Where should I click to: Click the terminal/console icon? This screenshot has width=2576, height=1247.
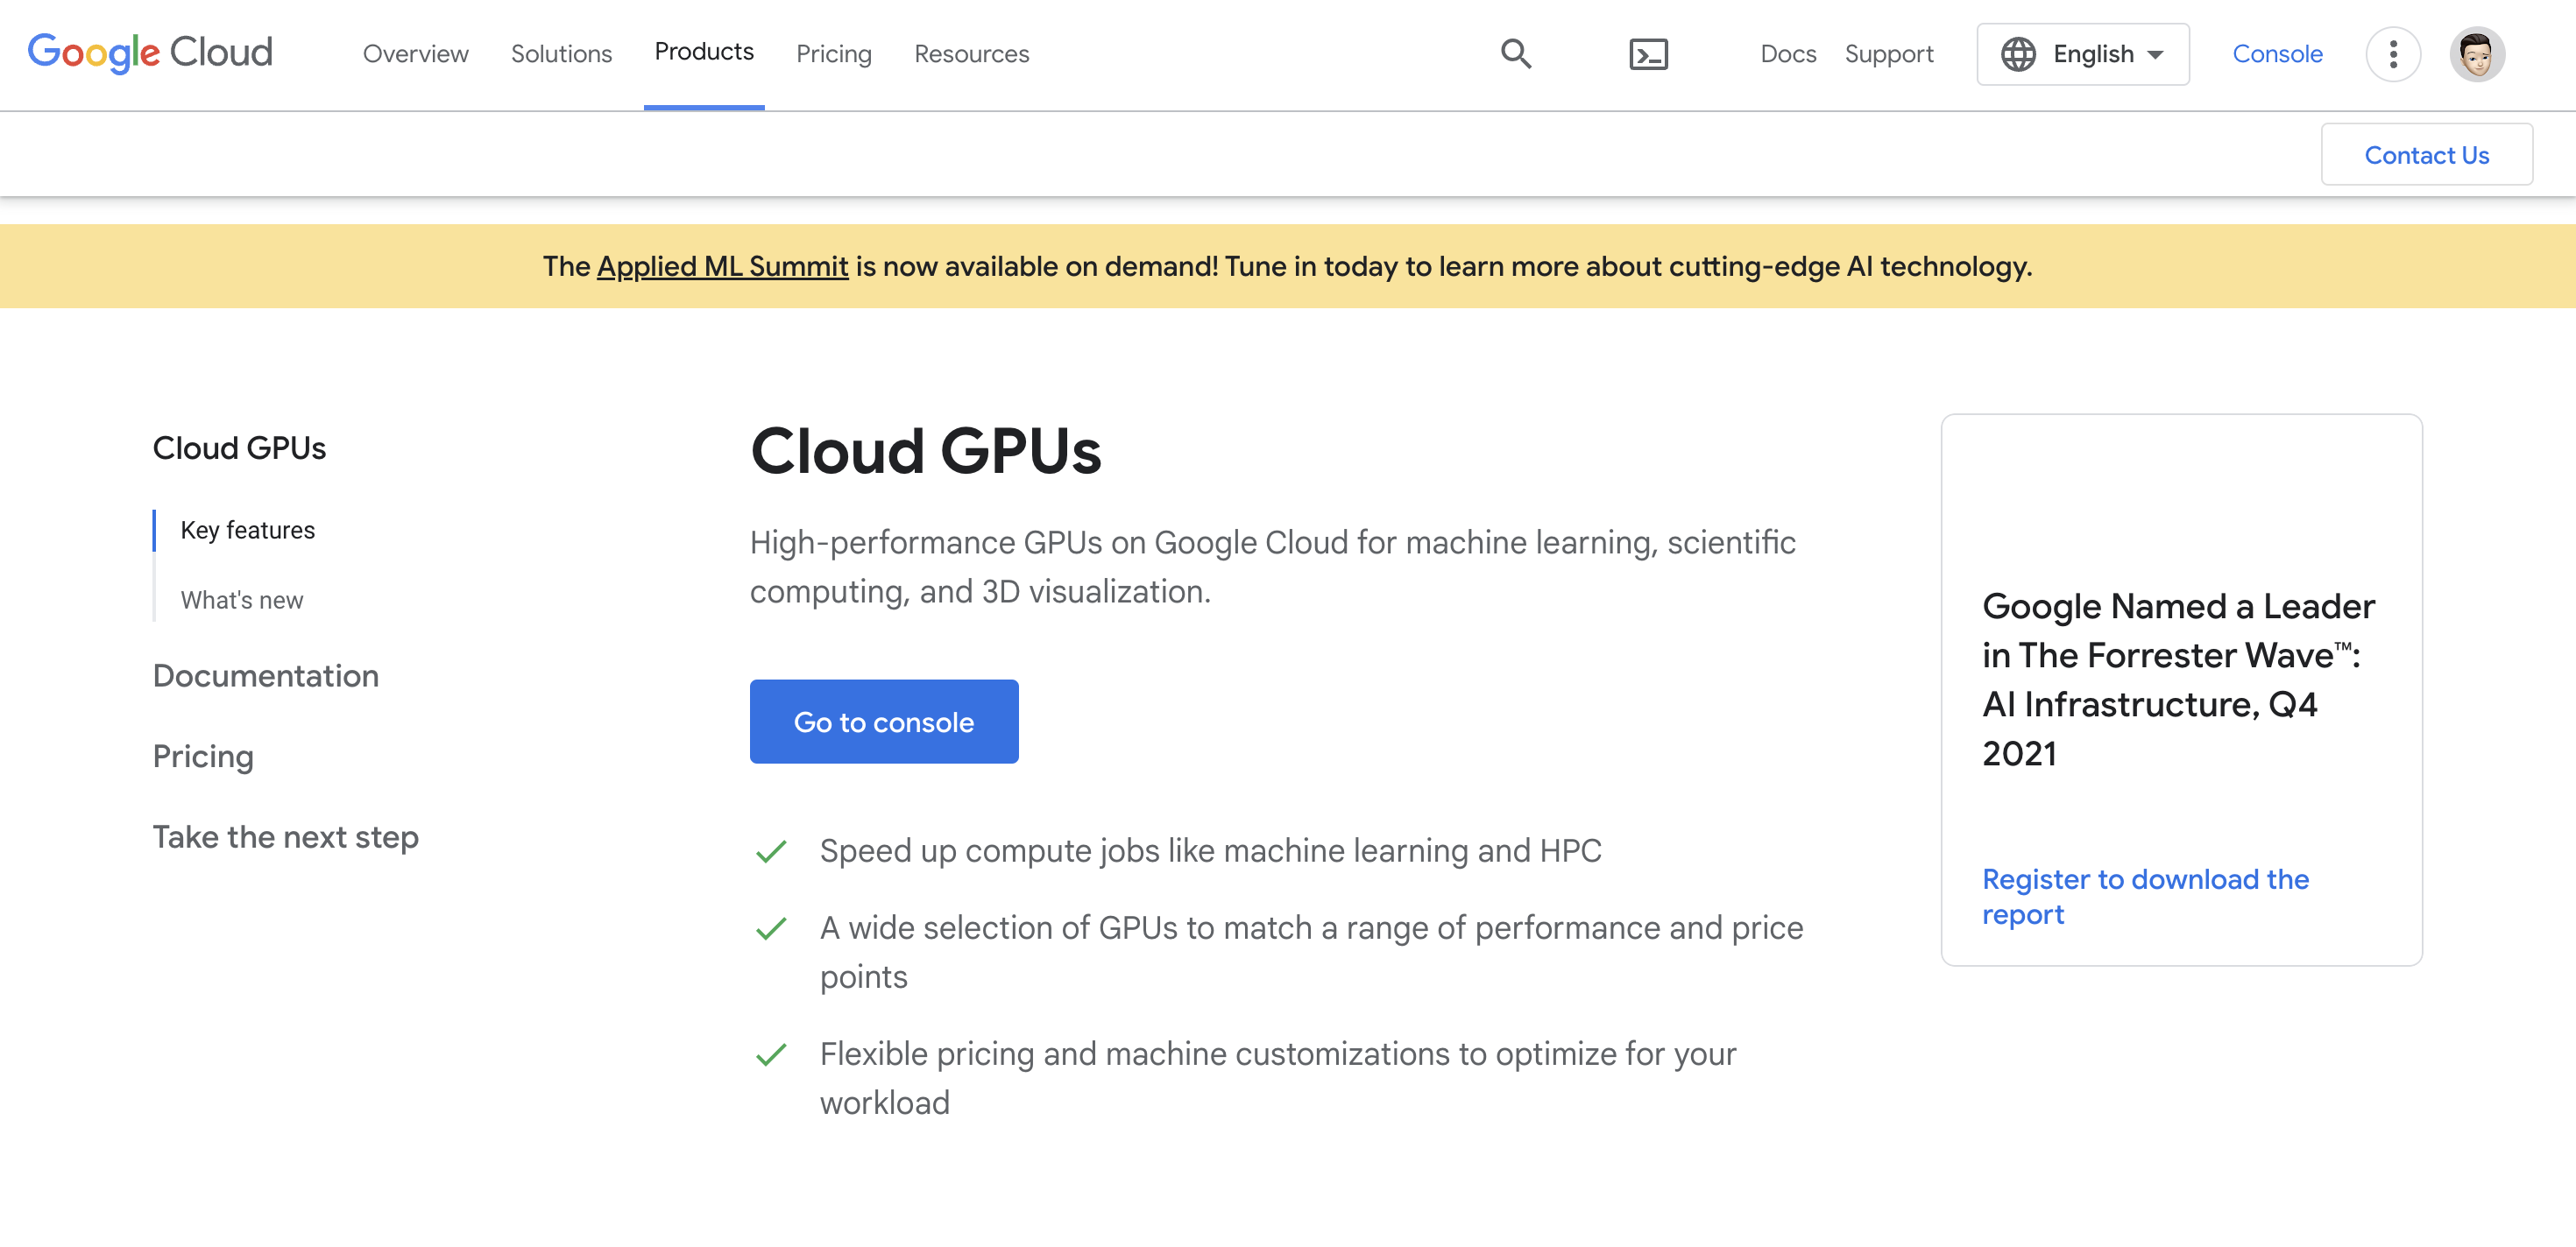coord(1648,53)
